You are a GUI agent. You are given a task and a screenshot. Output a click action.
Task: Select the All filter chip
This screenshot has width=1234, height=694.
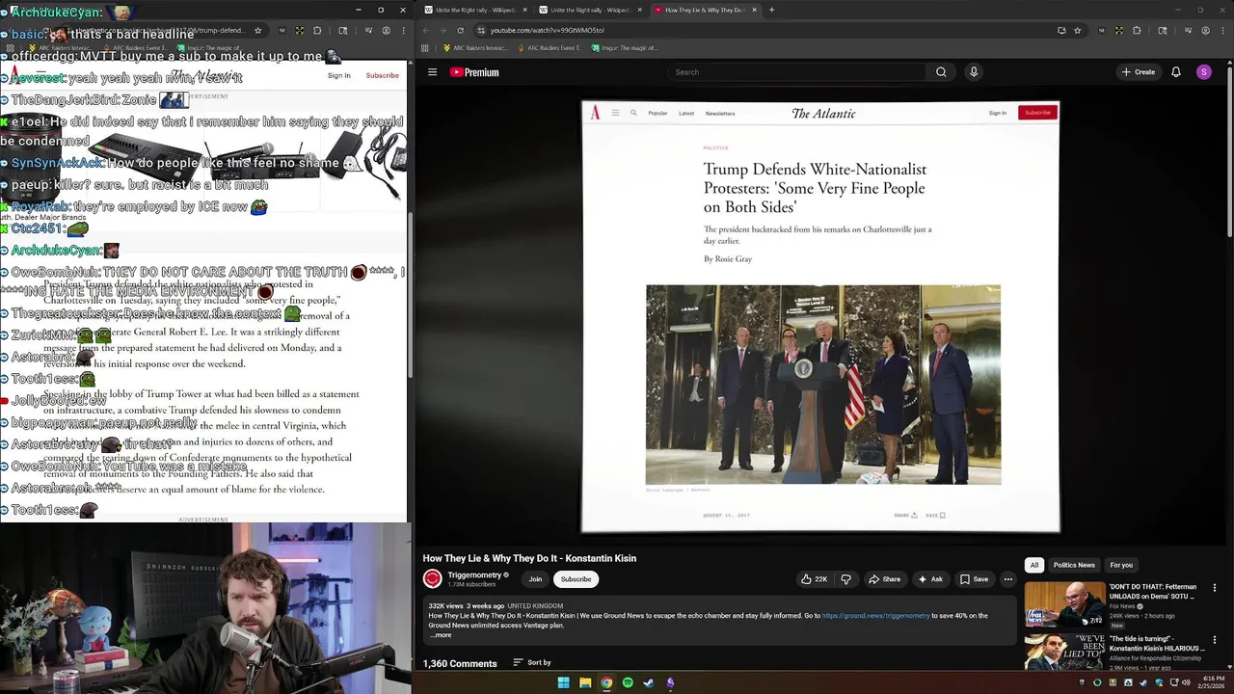click(x=1033, y=565)
